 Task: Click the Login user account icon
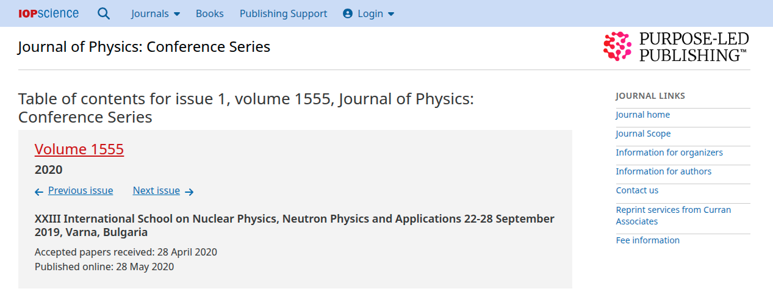point(348,13)
